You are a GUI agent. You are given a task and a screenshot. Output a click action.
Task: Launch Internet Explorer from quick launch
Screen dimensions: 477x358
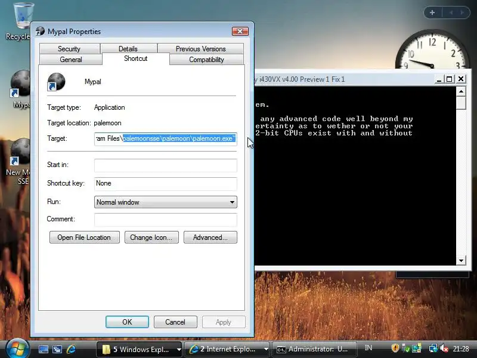pos(71,349)
